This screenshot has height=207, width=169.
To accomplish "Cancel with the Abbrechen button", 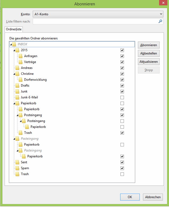I will (153, 197).
